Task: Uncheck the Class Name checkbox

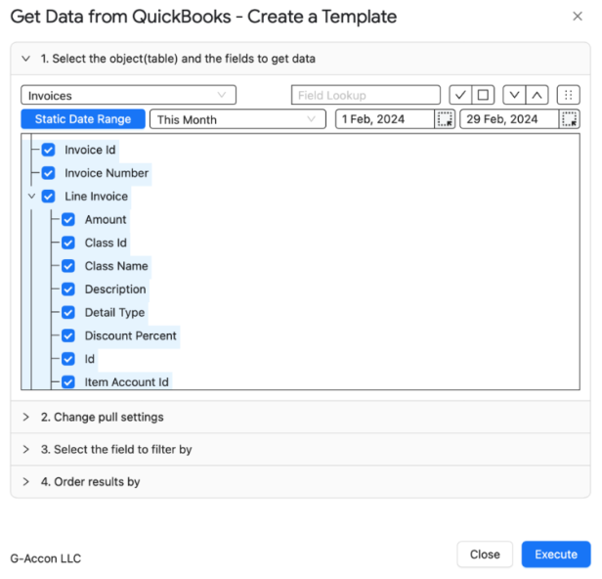Action: click(68, 266)
